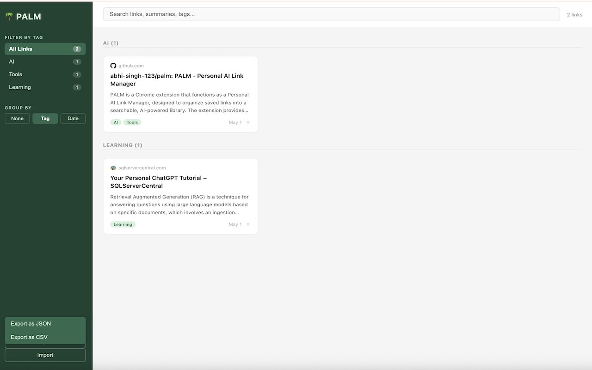
Task: Set Group By to None
Action: 17,118
